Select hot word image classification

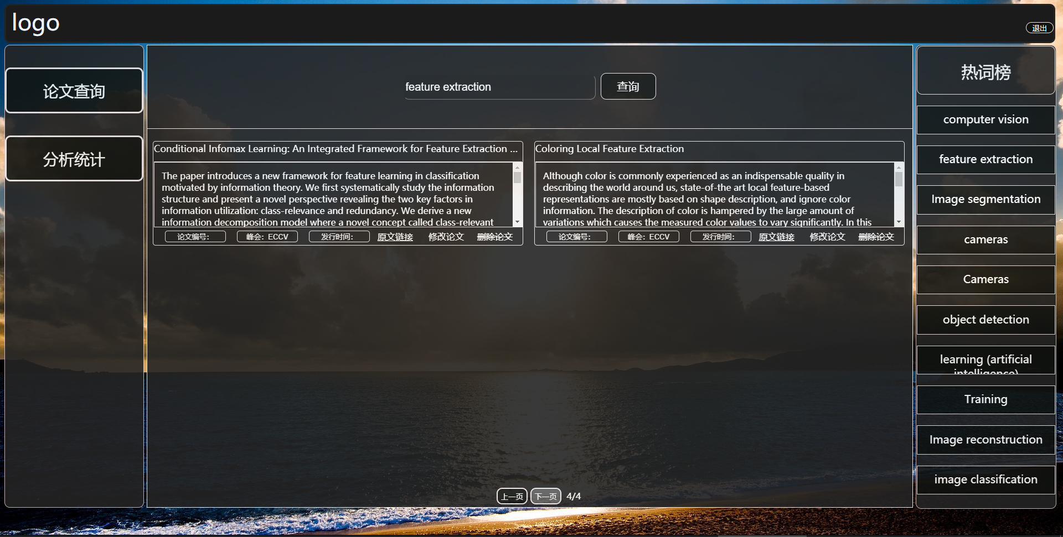(x=986, y=479)
